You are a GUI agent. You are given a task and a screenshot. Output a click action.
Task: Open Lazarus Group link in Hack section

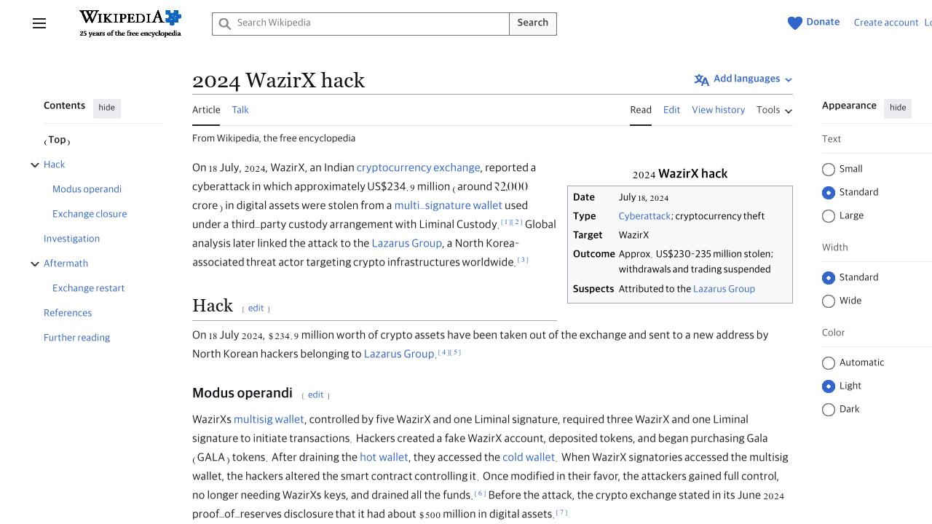399,354
